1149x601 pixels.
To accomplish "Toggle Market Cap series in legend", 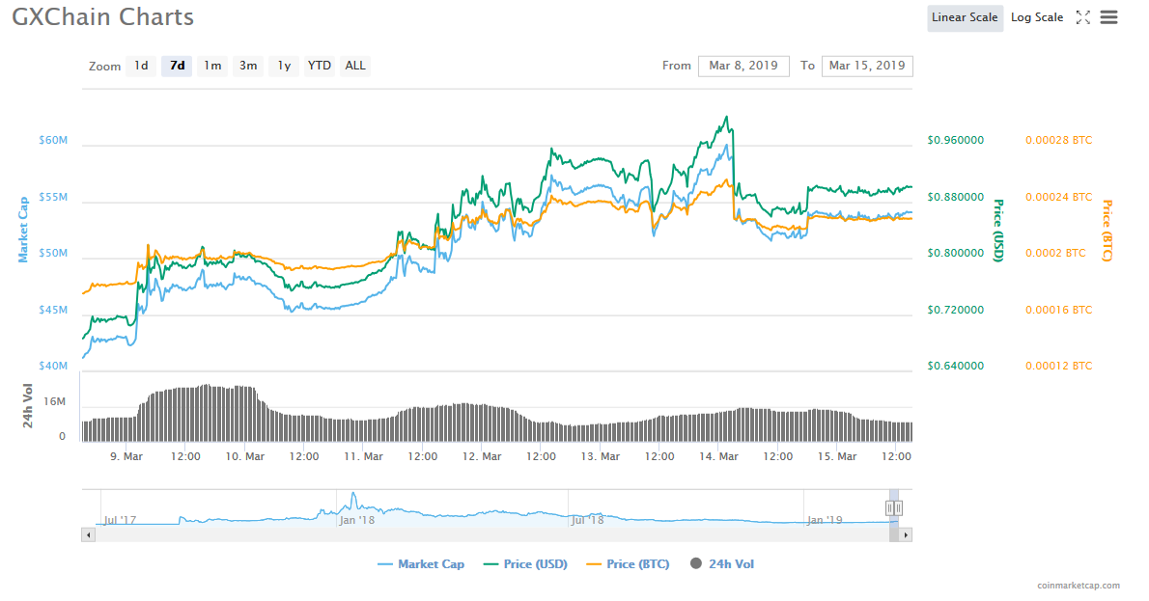I will click(421, 564).
